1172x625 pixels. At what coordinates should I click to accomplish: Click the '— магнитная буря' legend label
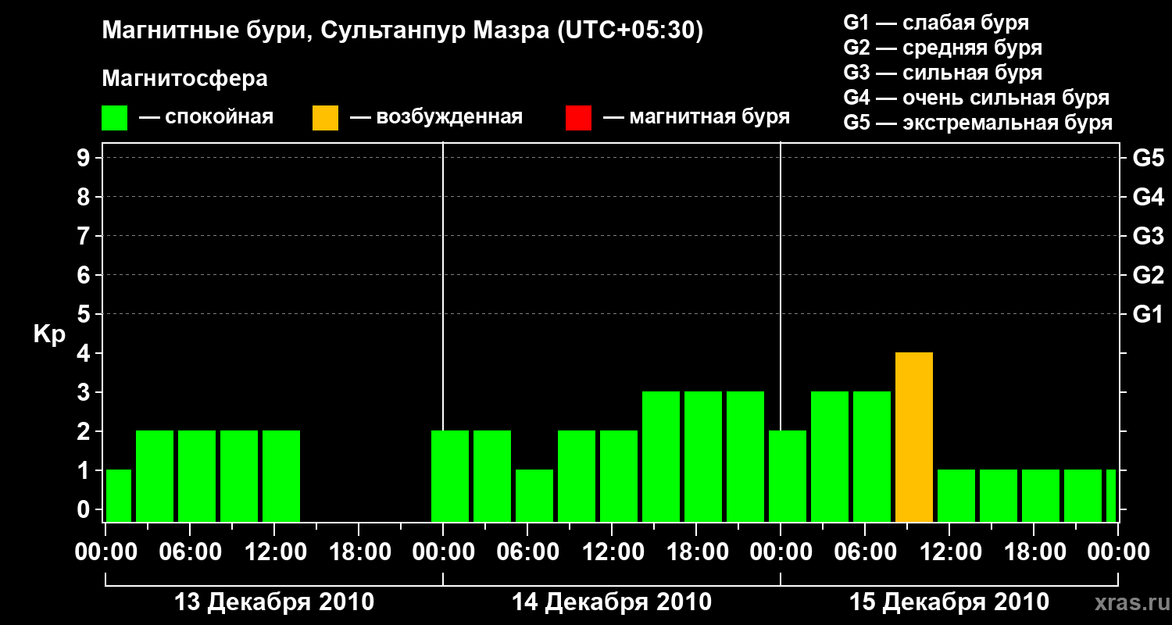(x=696, y=118)
